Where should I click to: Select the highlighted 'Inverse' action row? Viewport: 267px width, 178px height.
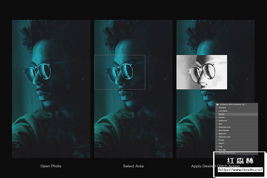237,114
